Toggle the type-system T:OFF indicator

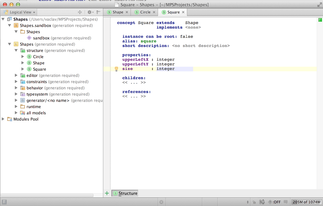pyautogui.click(x=274, y=202)
